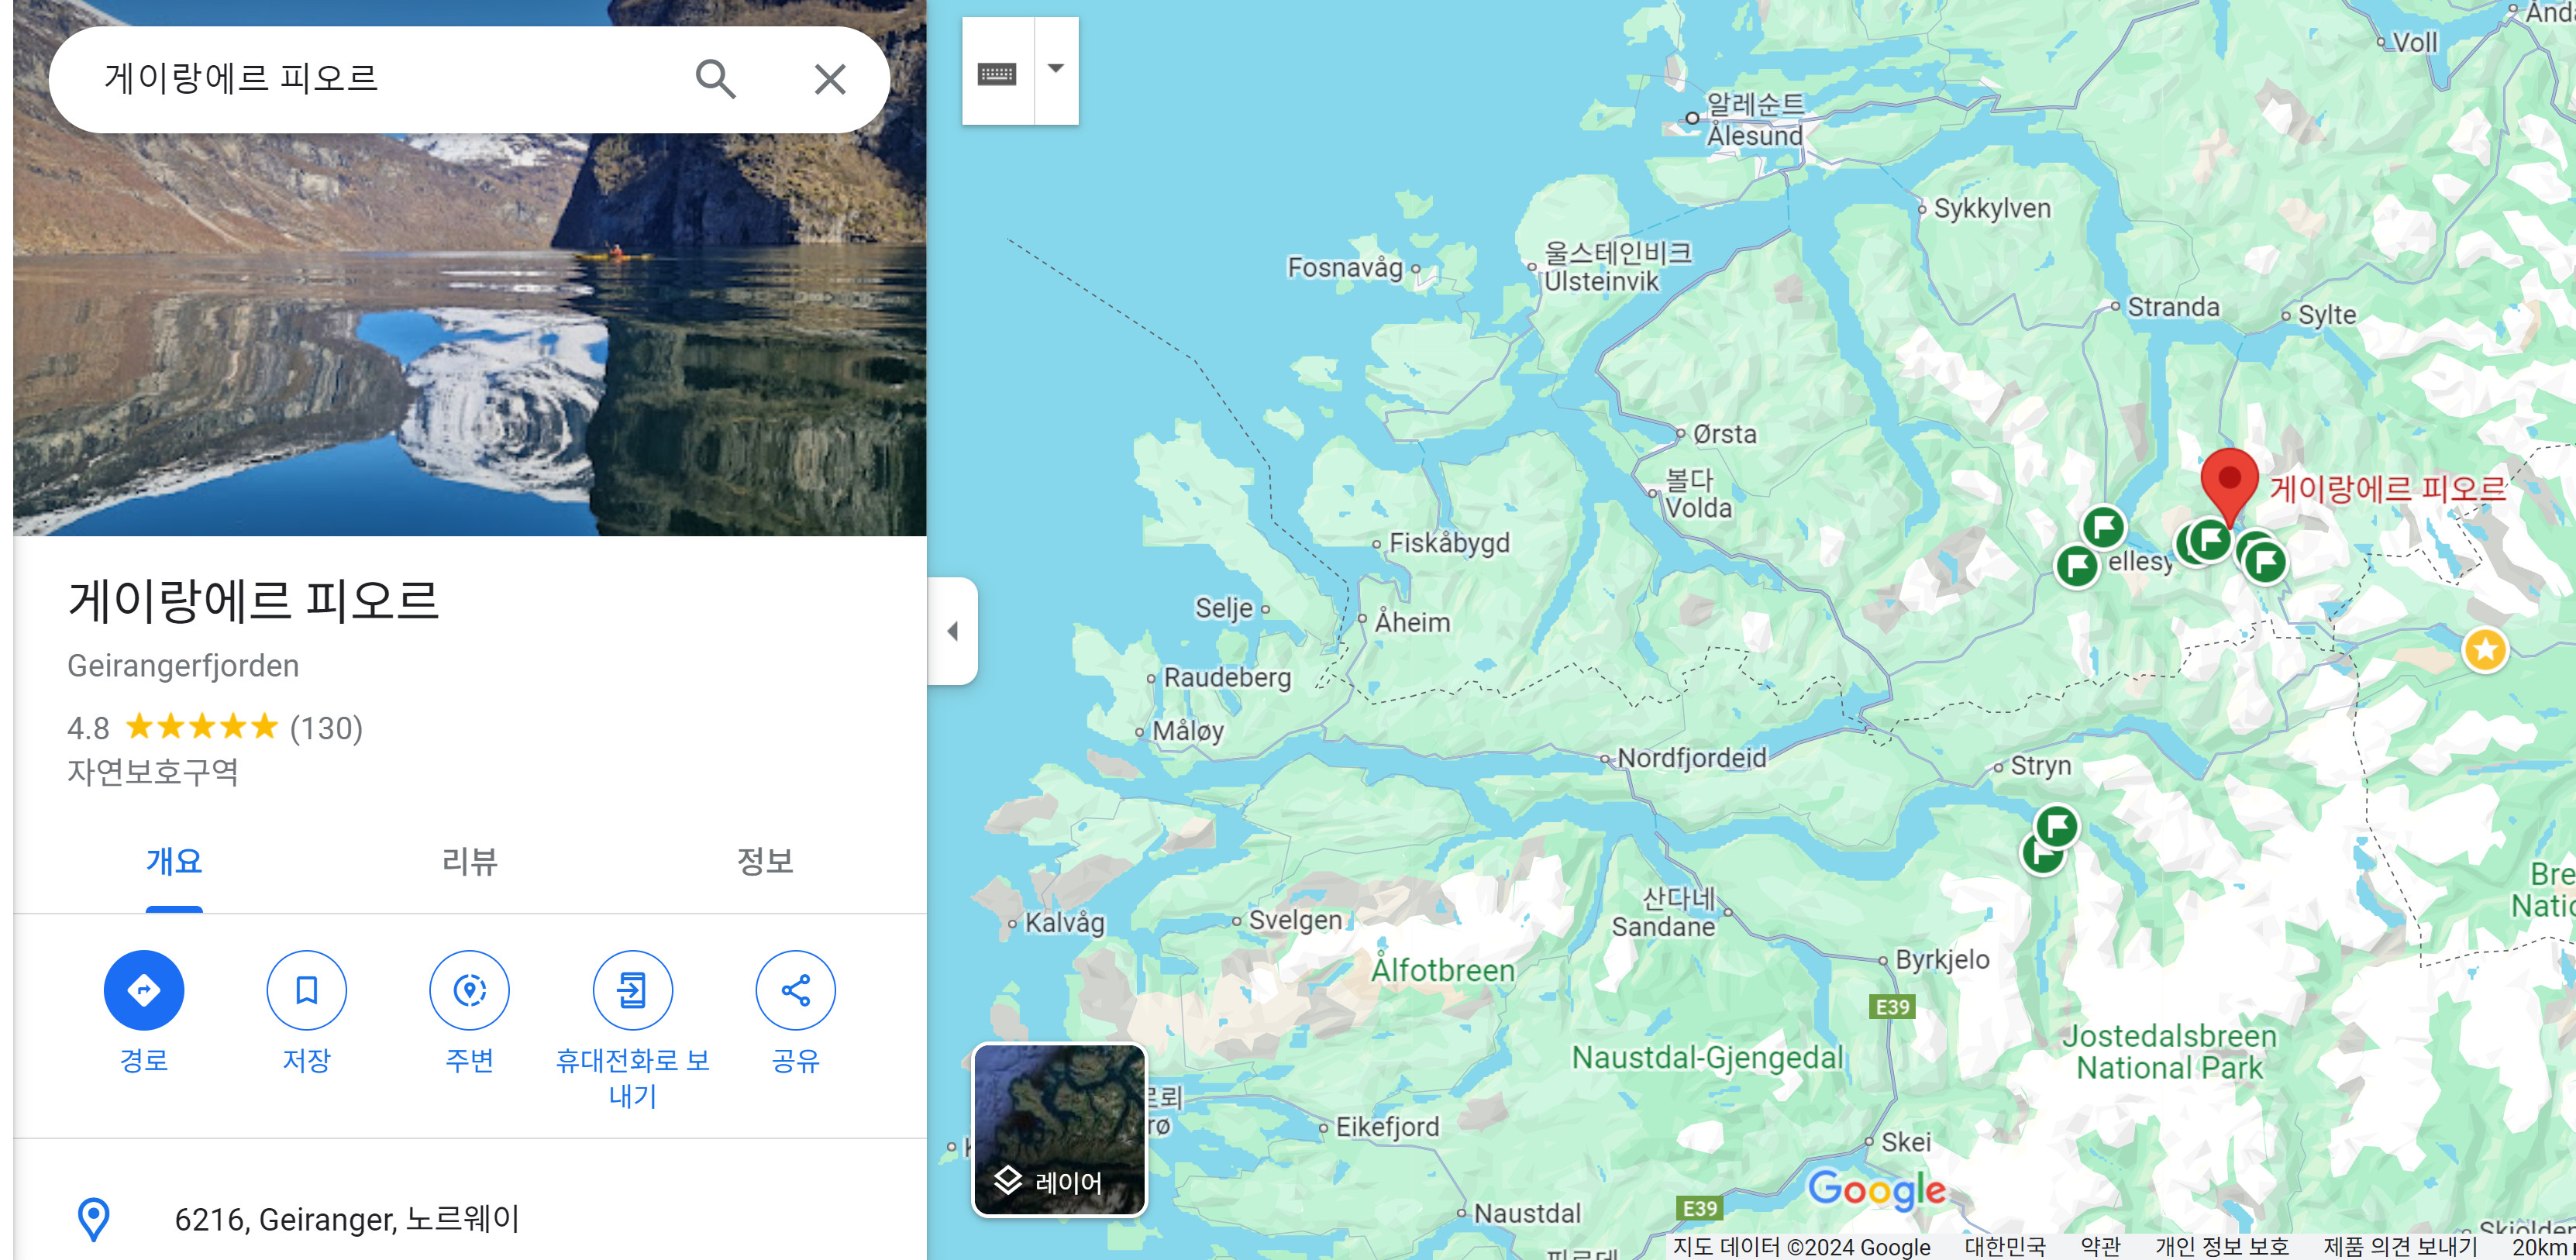The height and width of the screenshot is (1260, 2576).
Task: Click the 저장 bookmark icon
Action: click(306, 990)
